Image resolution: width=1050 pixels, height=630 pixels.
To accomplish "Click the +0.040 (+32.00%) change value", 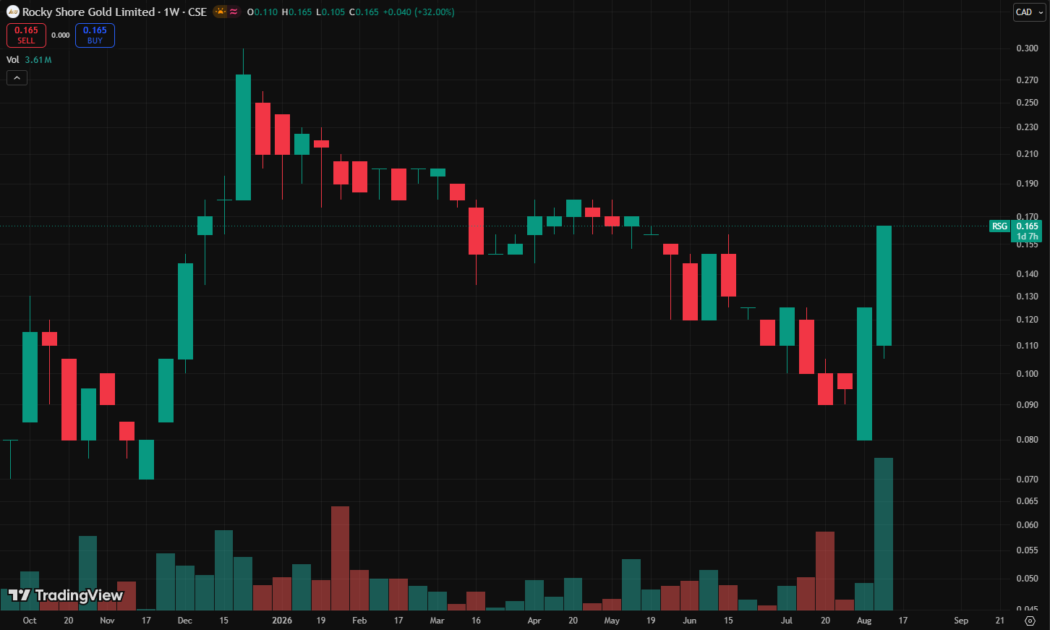I will coord(419,12).
